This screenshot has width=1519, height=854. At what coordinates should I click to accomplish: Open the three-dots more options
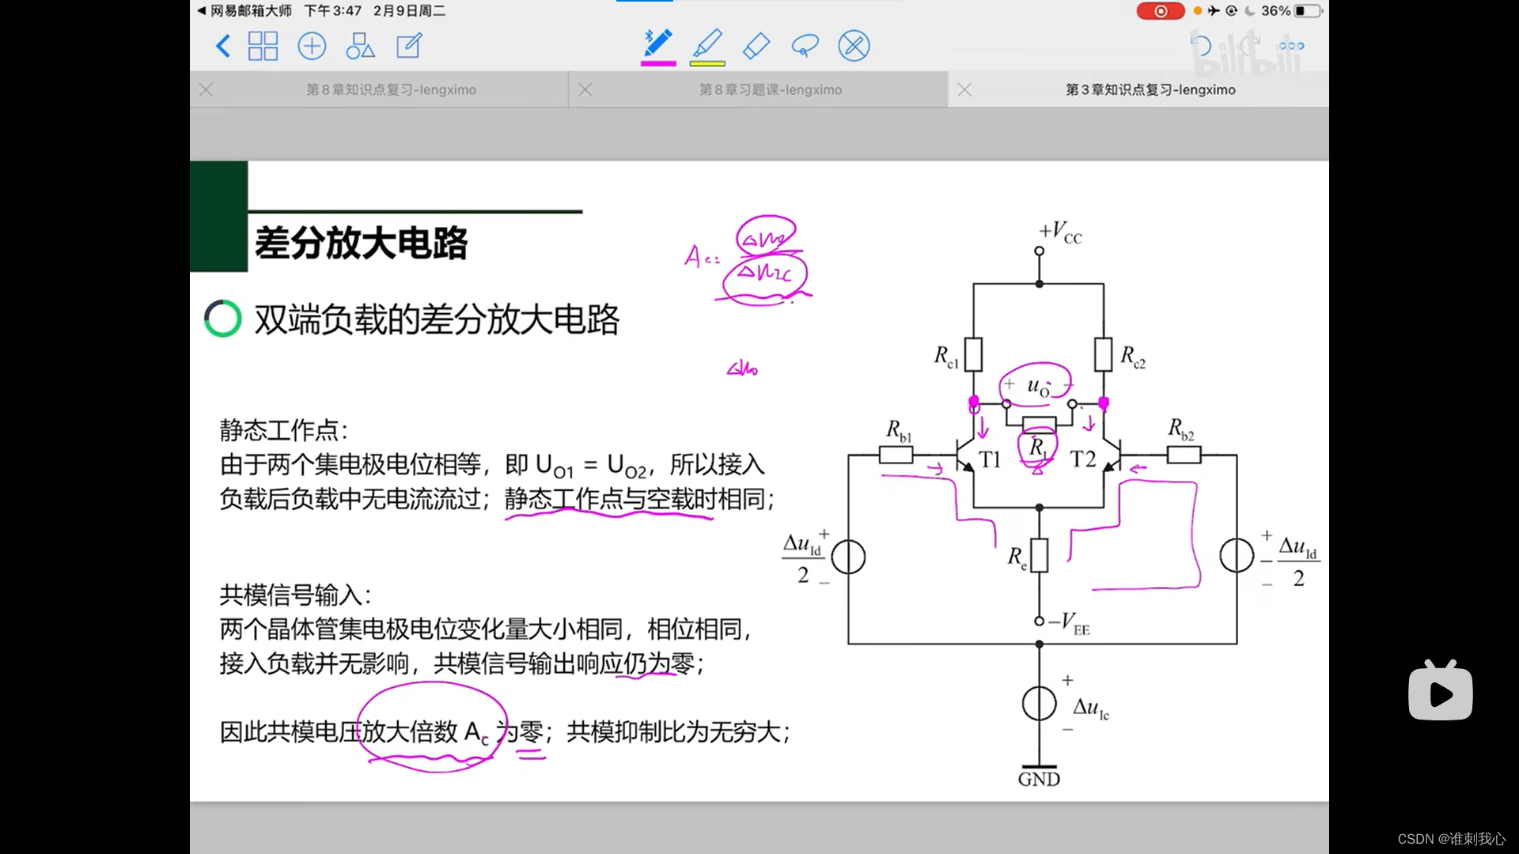tap(1291, 46)
